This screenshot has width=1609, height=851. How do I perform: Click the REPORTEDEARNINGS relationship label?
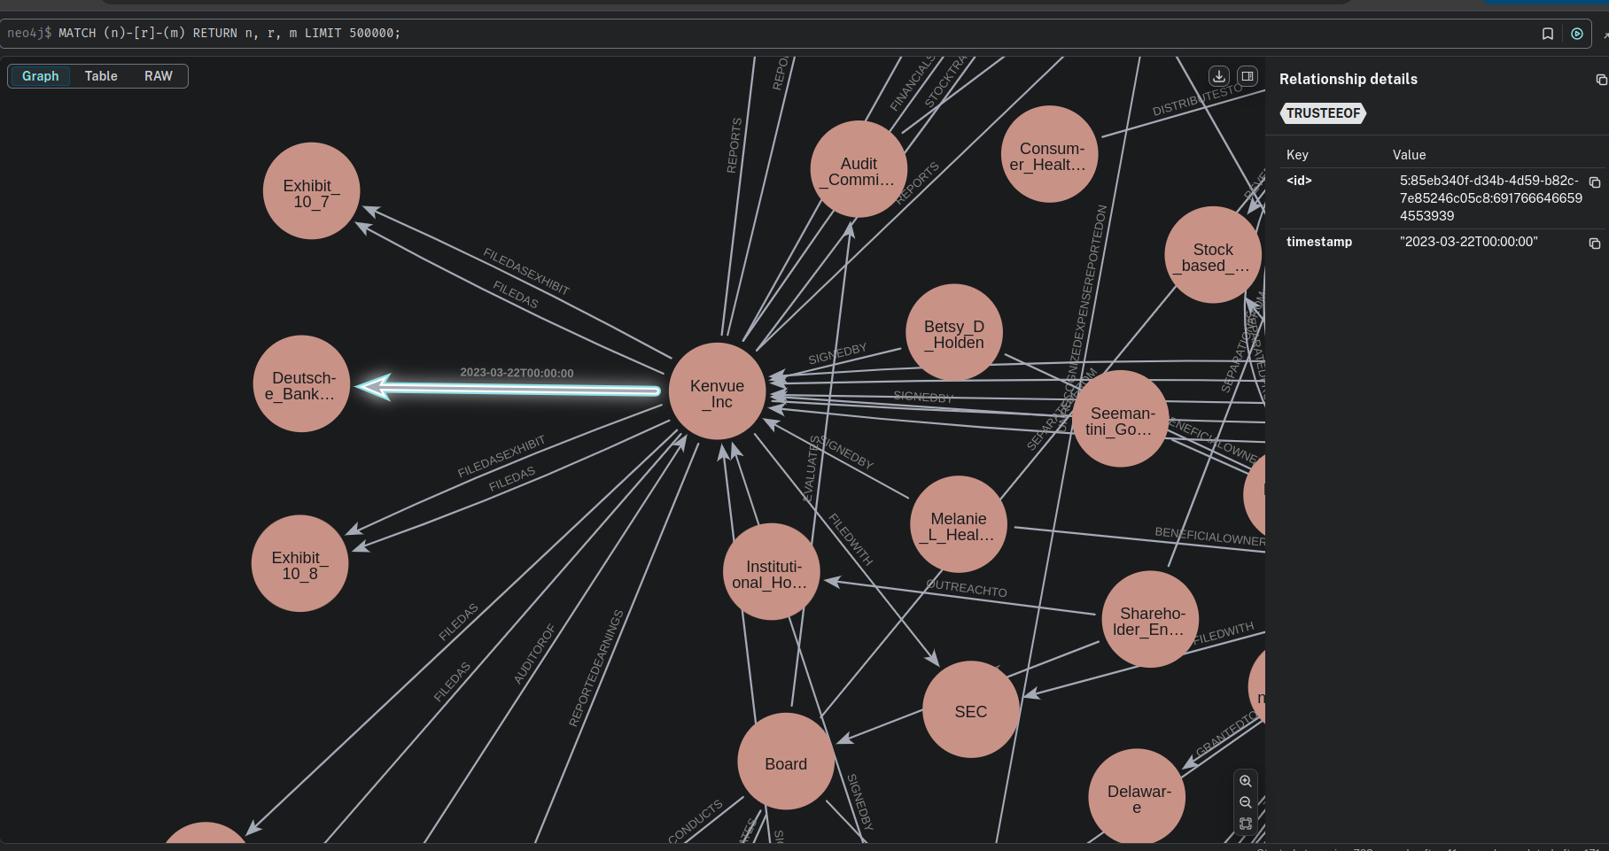tap(595, 669)
